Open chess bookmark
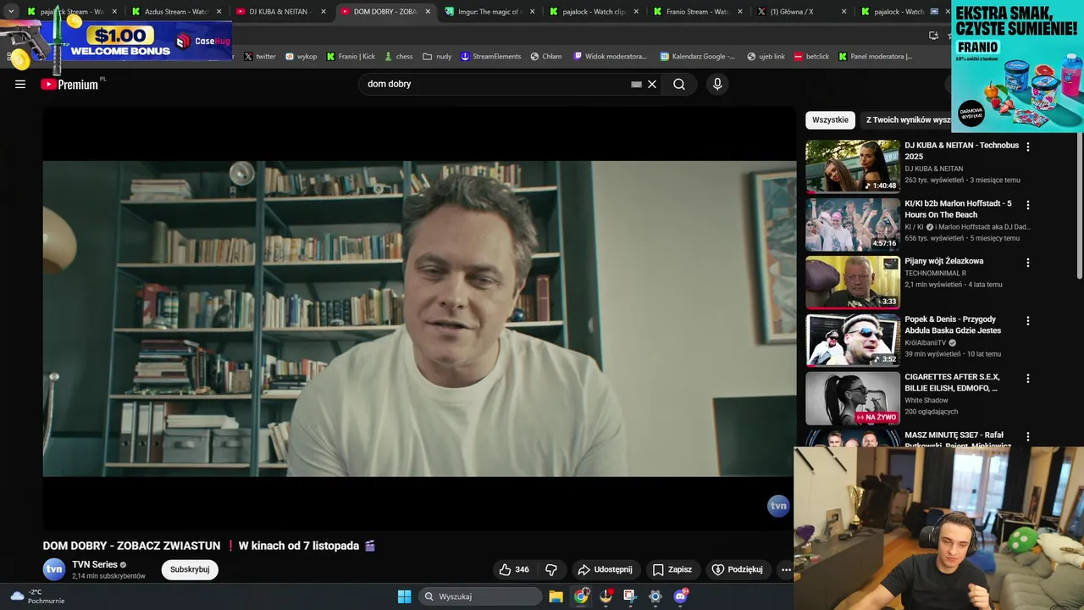 click(398, 57)
